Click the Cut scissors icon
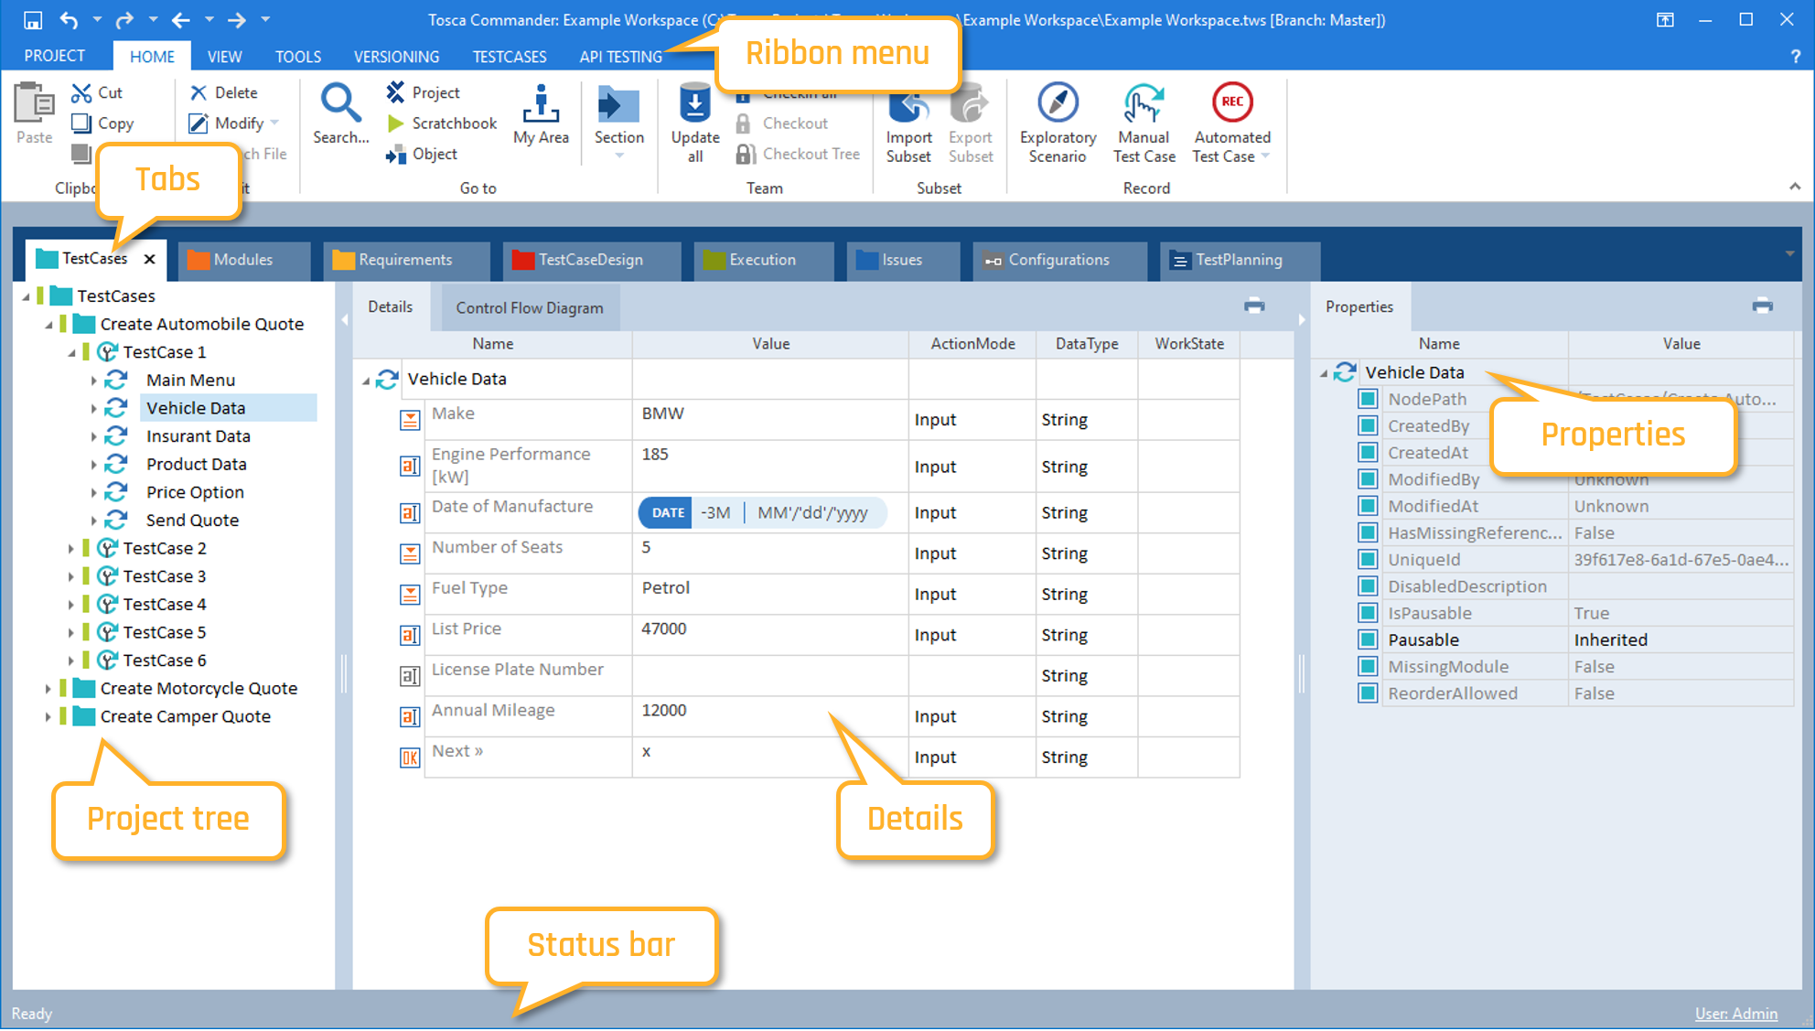 tap(82, 92)
